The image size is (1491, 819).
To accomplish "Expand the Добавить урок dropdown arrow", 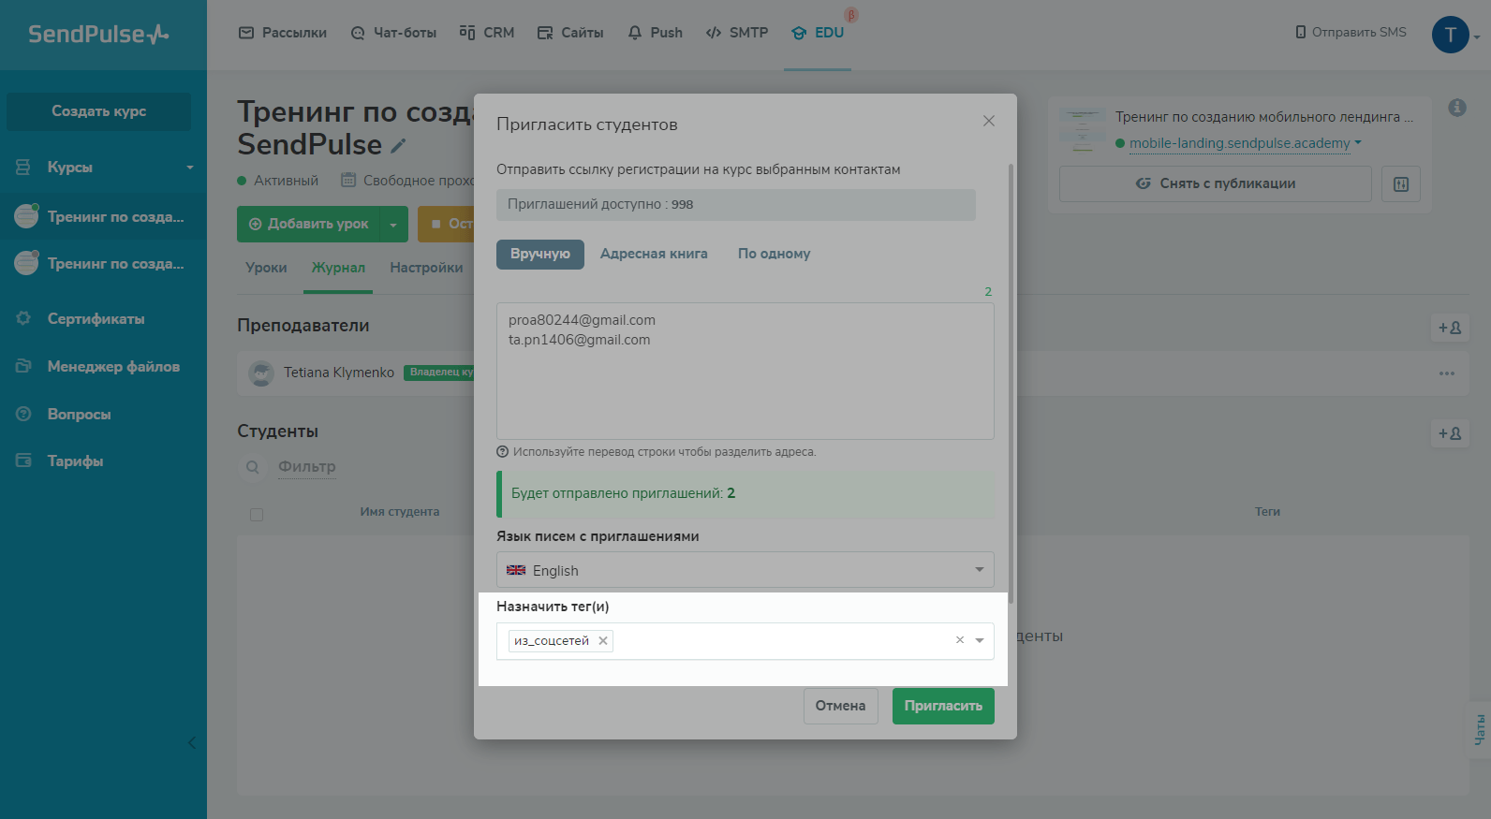I will click(x=393, y=225).
